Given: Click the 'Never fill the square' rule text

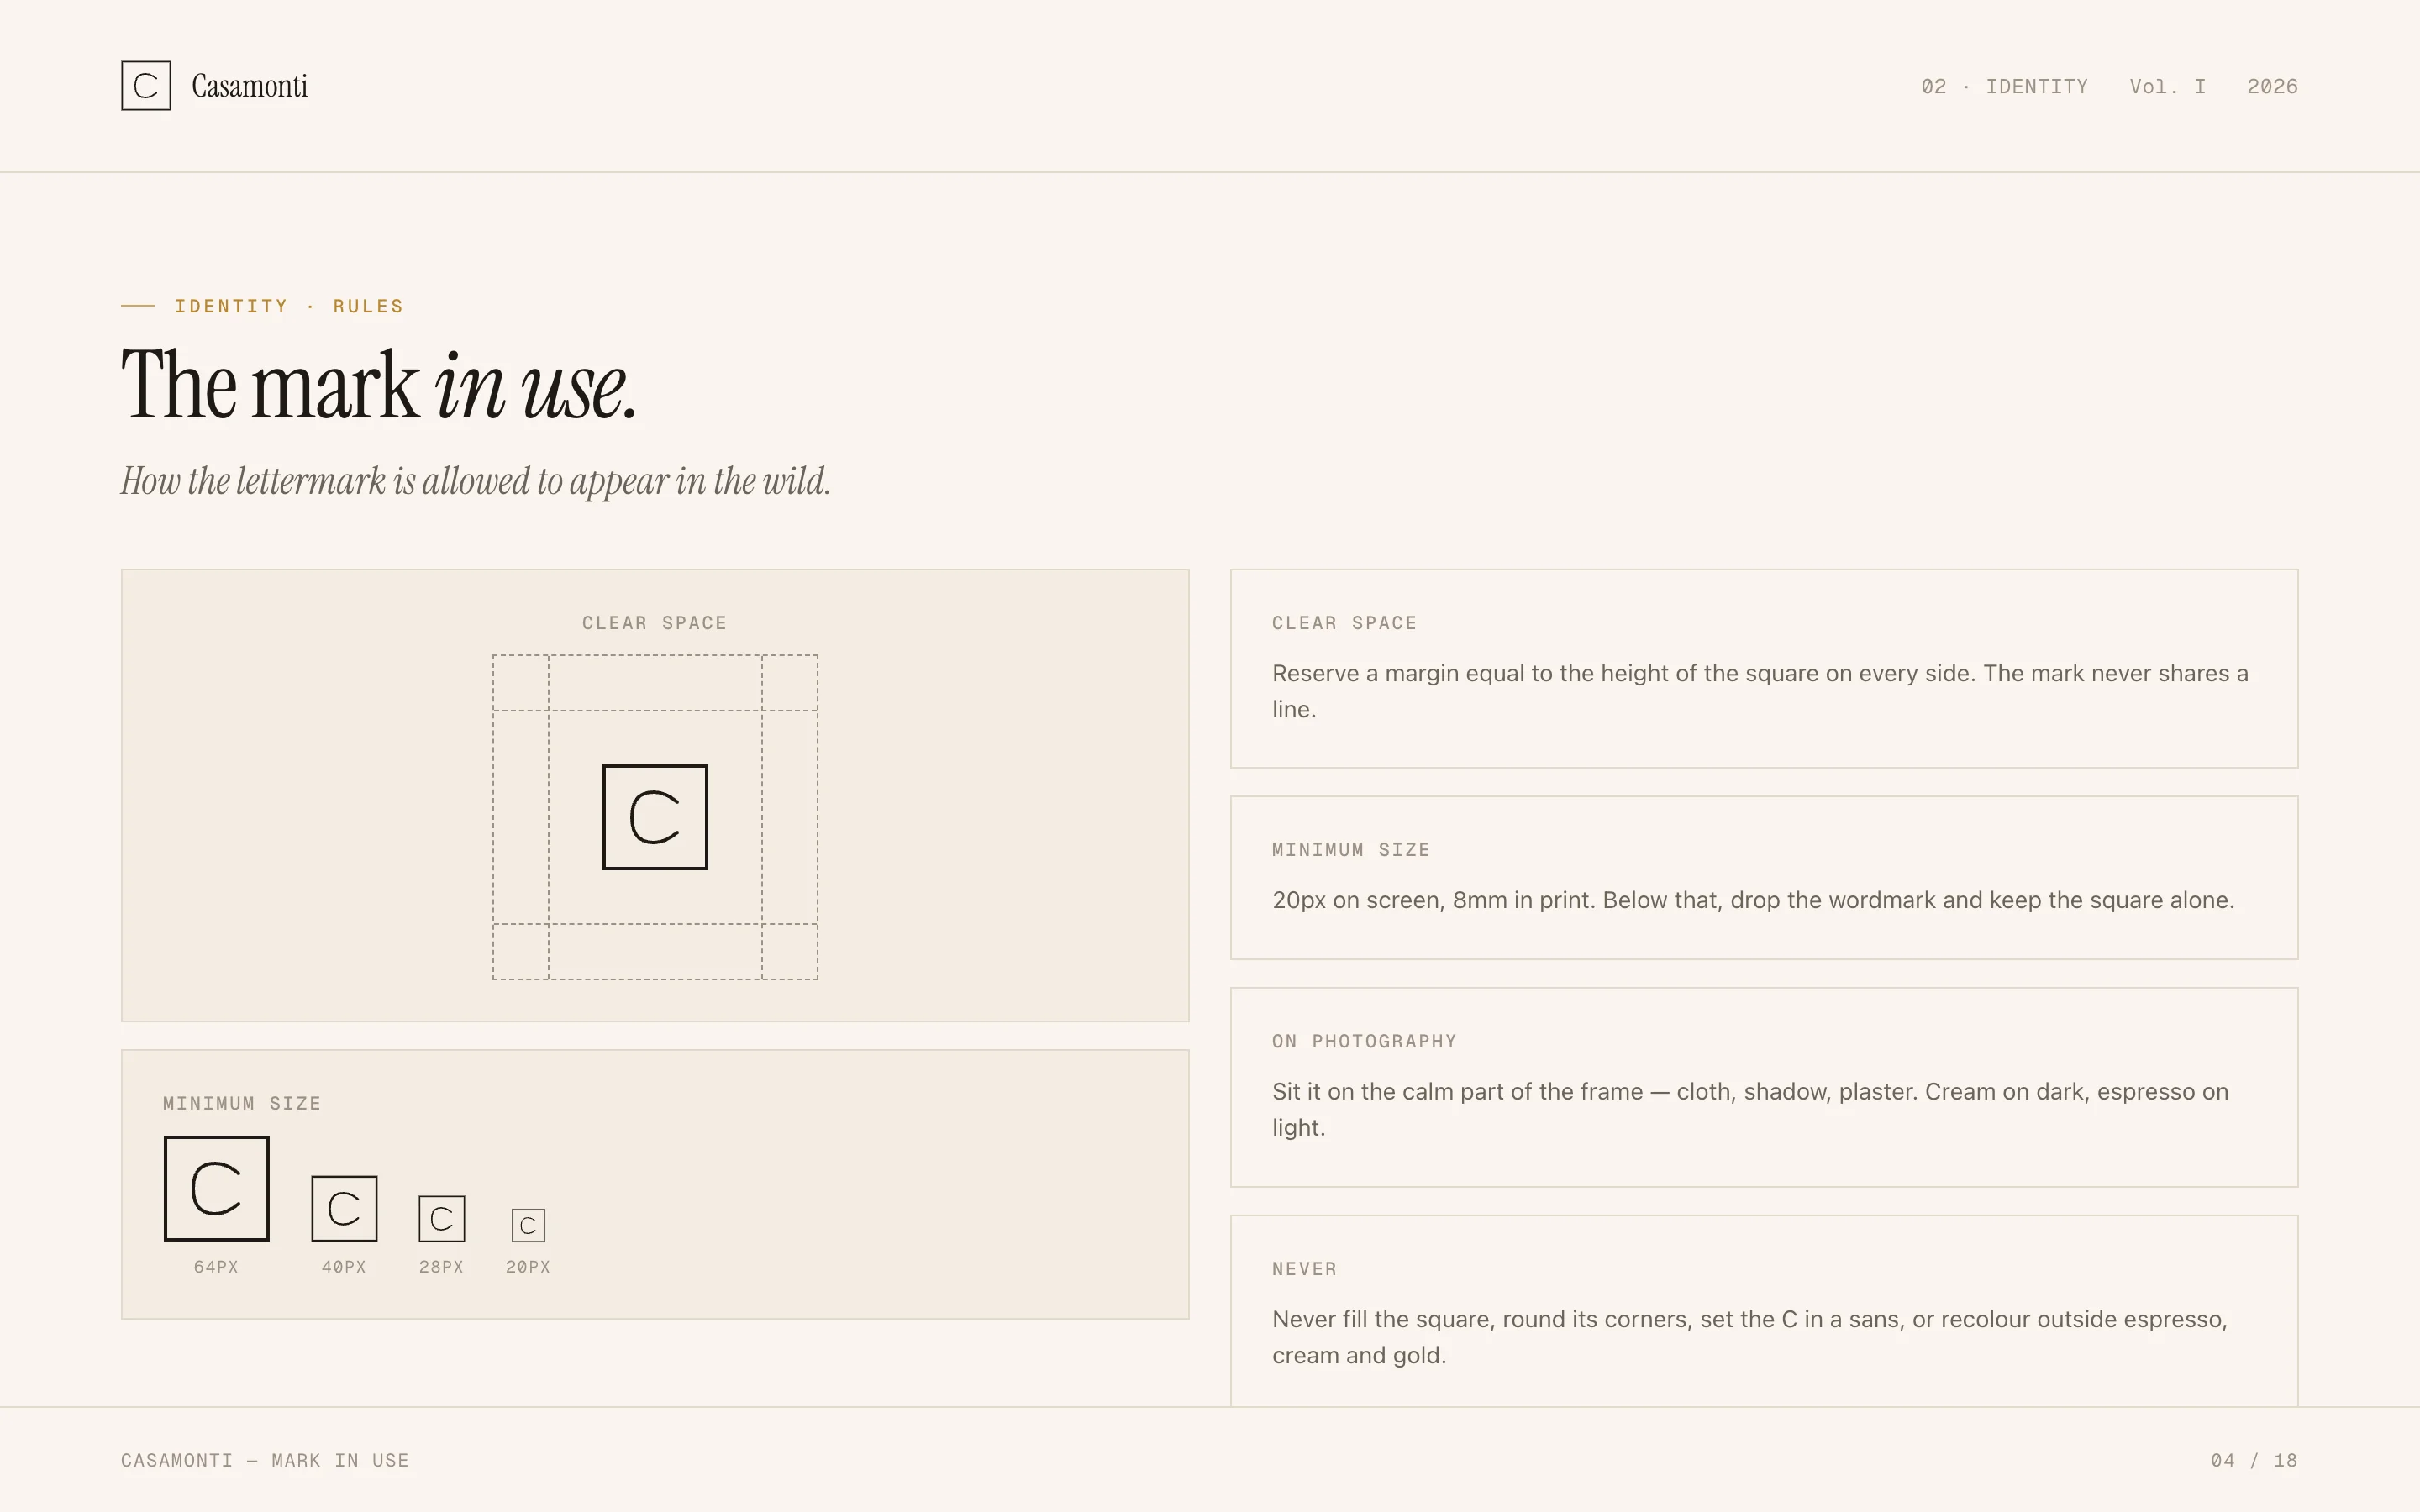Looking at the screenshot, I should tap(1750, 1337).
